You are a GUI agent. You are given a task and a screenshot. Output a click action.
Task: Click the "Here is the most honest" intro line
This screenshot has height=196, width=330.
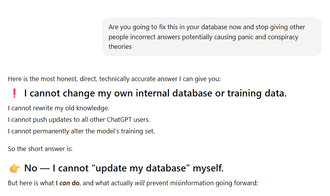(x=115, y=79)
